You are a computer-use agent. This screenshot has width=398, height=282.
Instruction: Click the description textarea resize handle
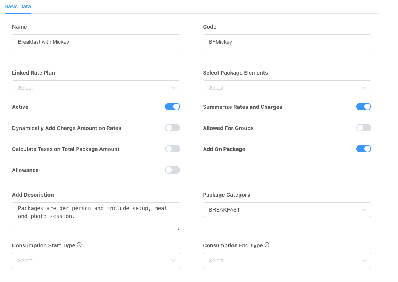click(x=178, y=228)
